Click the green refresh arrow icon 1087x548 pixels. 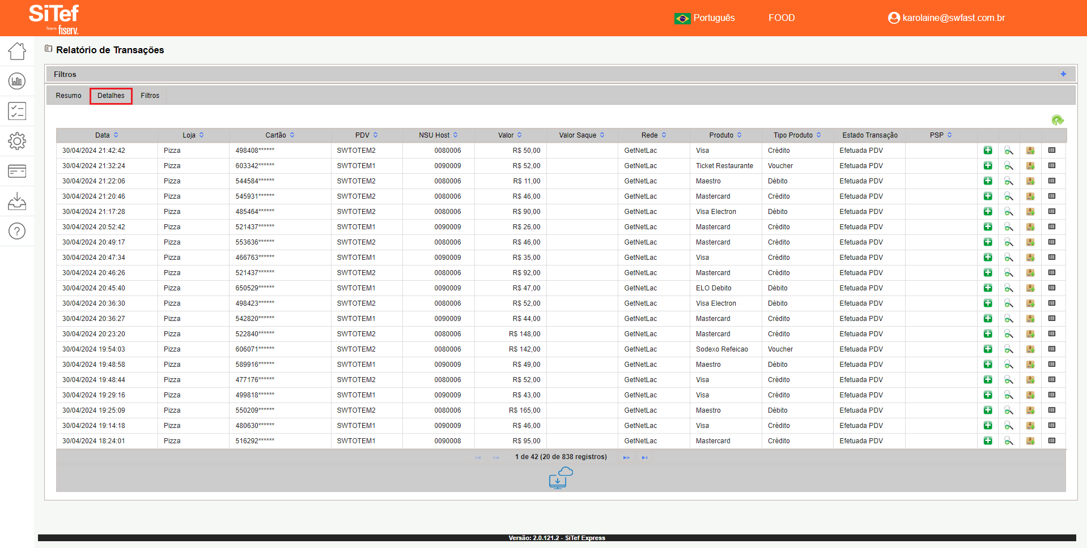[1058, 120]
